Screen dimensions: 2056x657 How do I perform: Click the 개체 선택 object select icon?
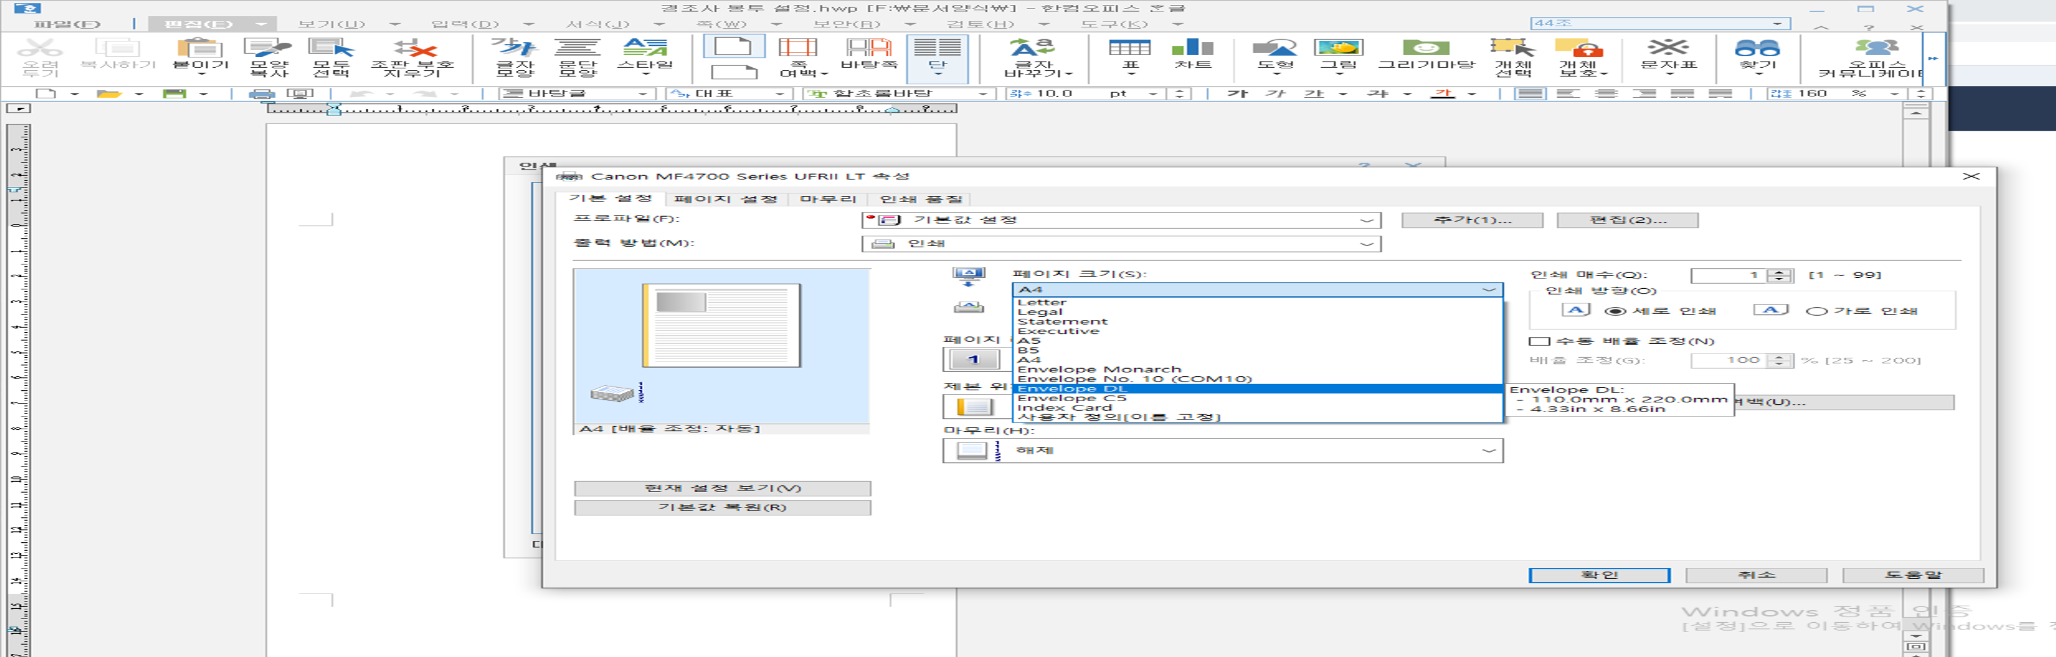(x=1513, y=48)
